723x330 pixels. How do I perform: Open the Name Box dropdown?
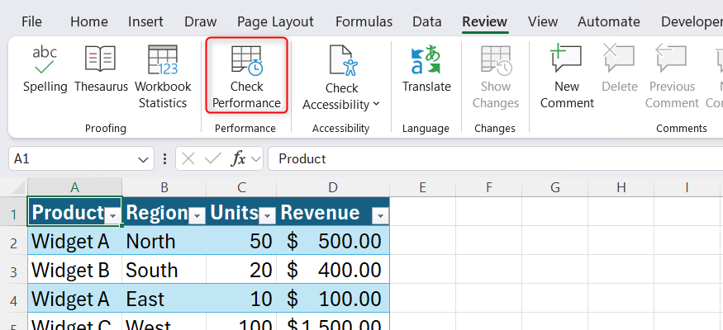tap(142, 159)
